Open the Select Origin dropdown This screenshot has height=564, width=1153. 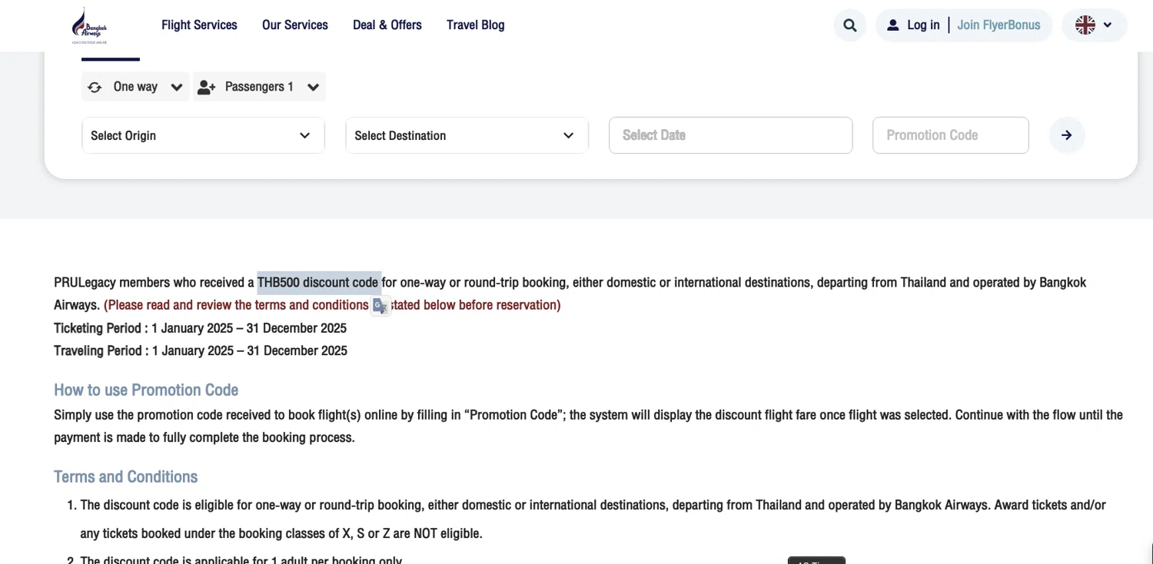point(203,135)
